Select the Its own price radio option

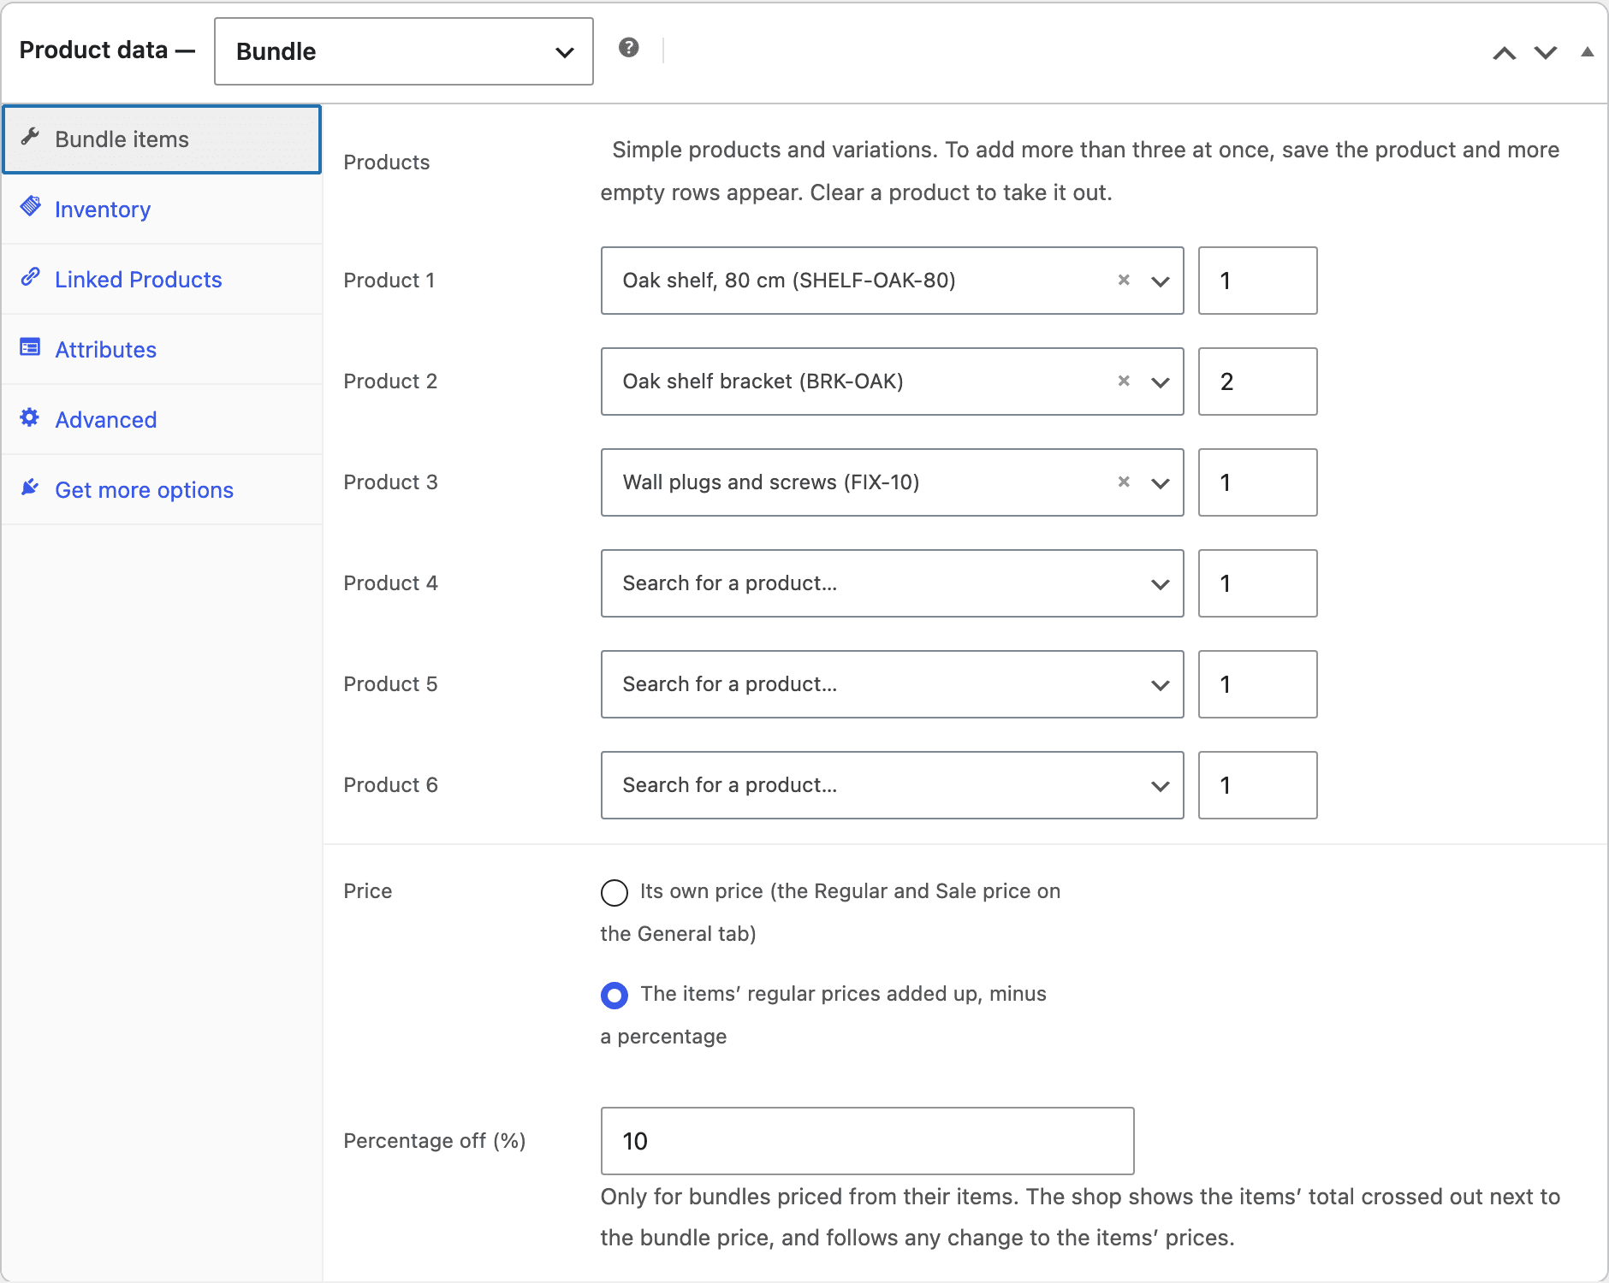tap(615, 893)
